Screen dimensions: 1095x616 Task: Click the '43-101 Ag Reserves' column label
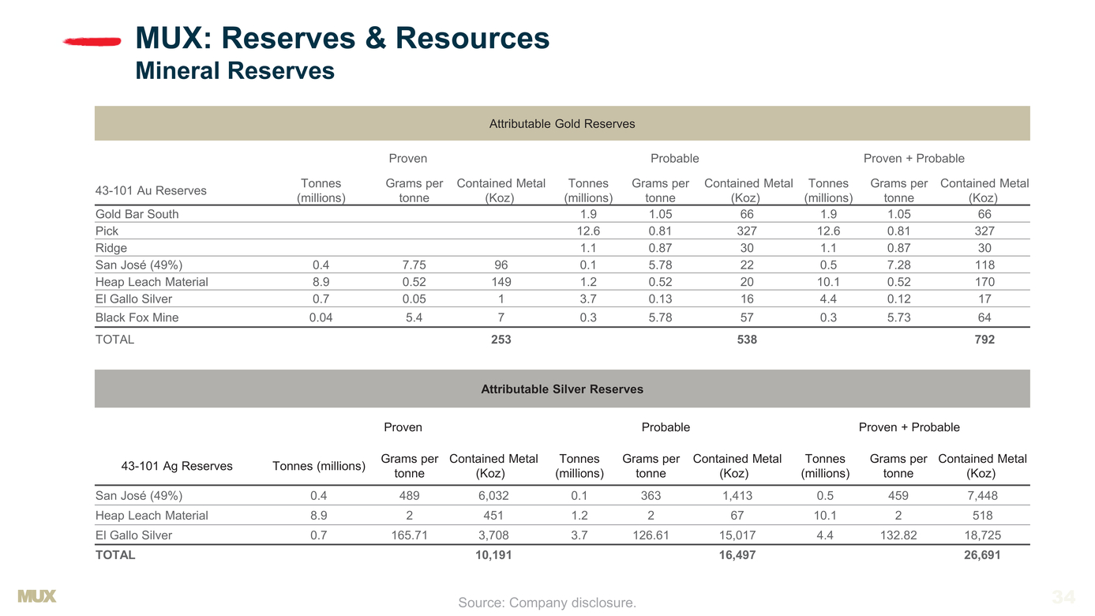(177, 466)
